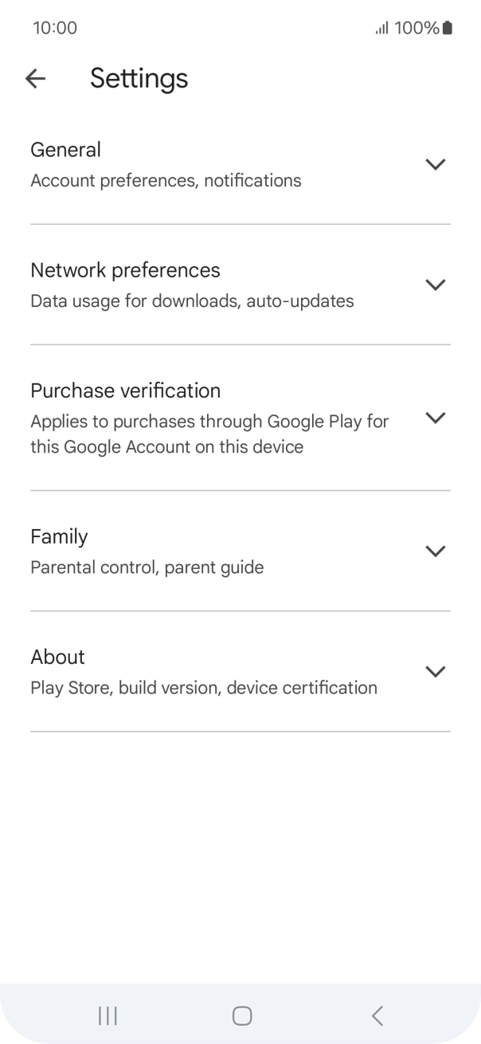Tap the About heading

[57, 657]
